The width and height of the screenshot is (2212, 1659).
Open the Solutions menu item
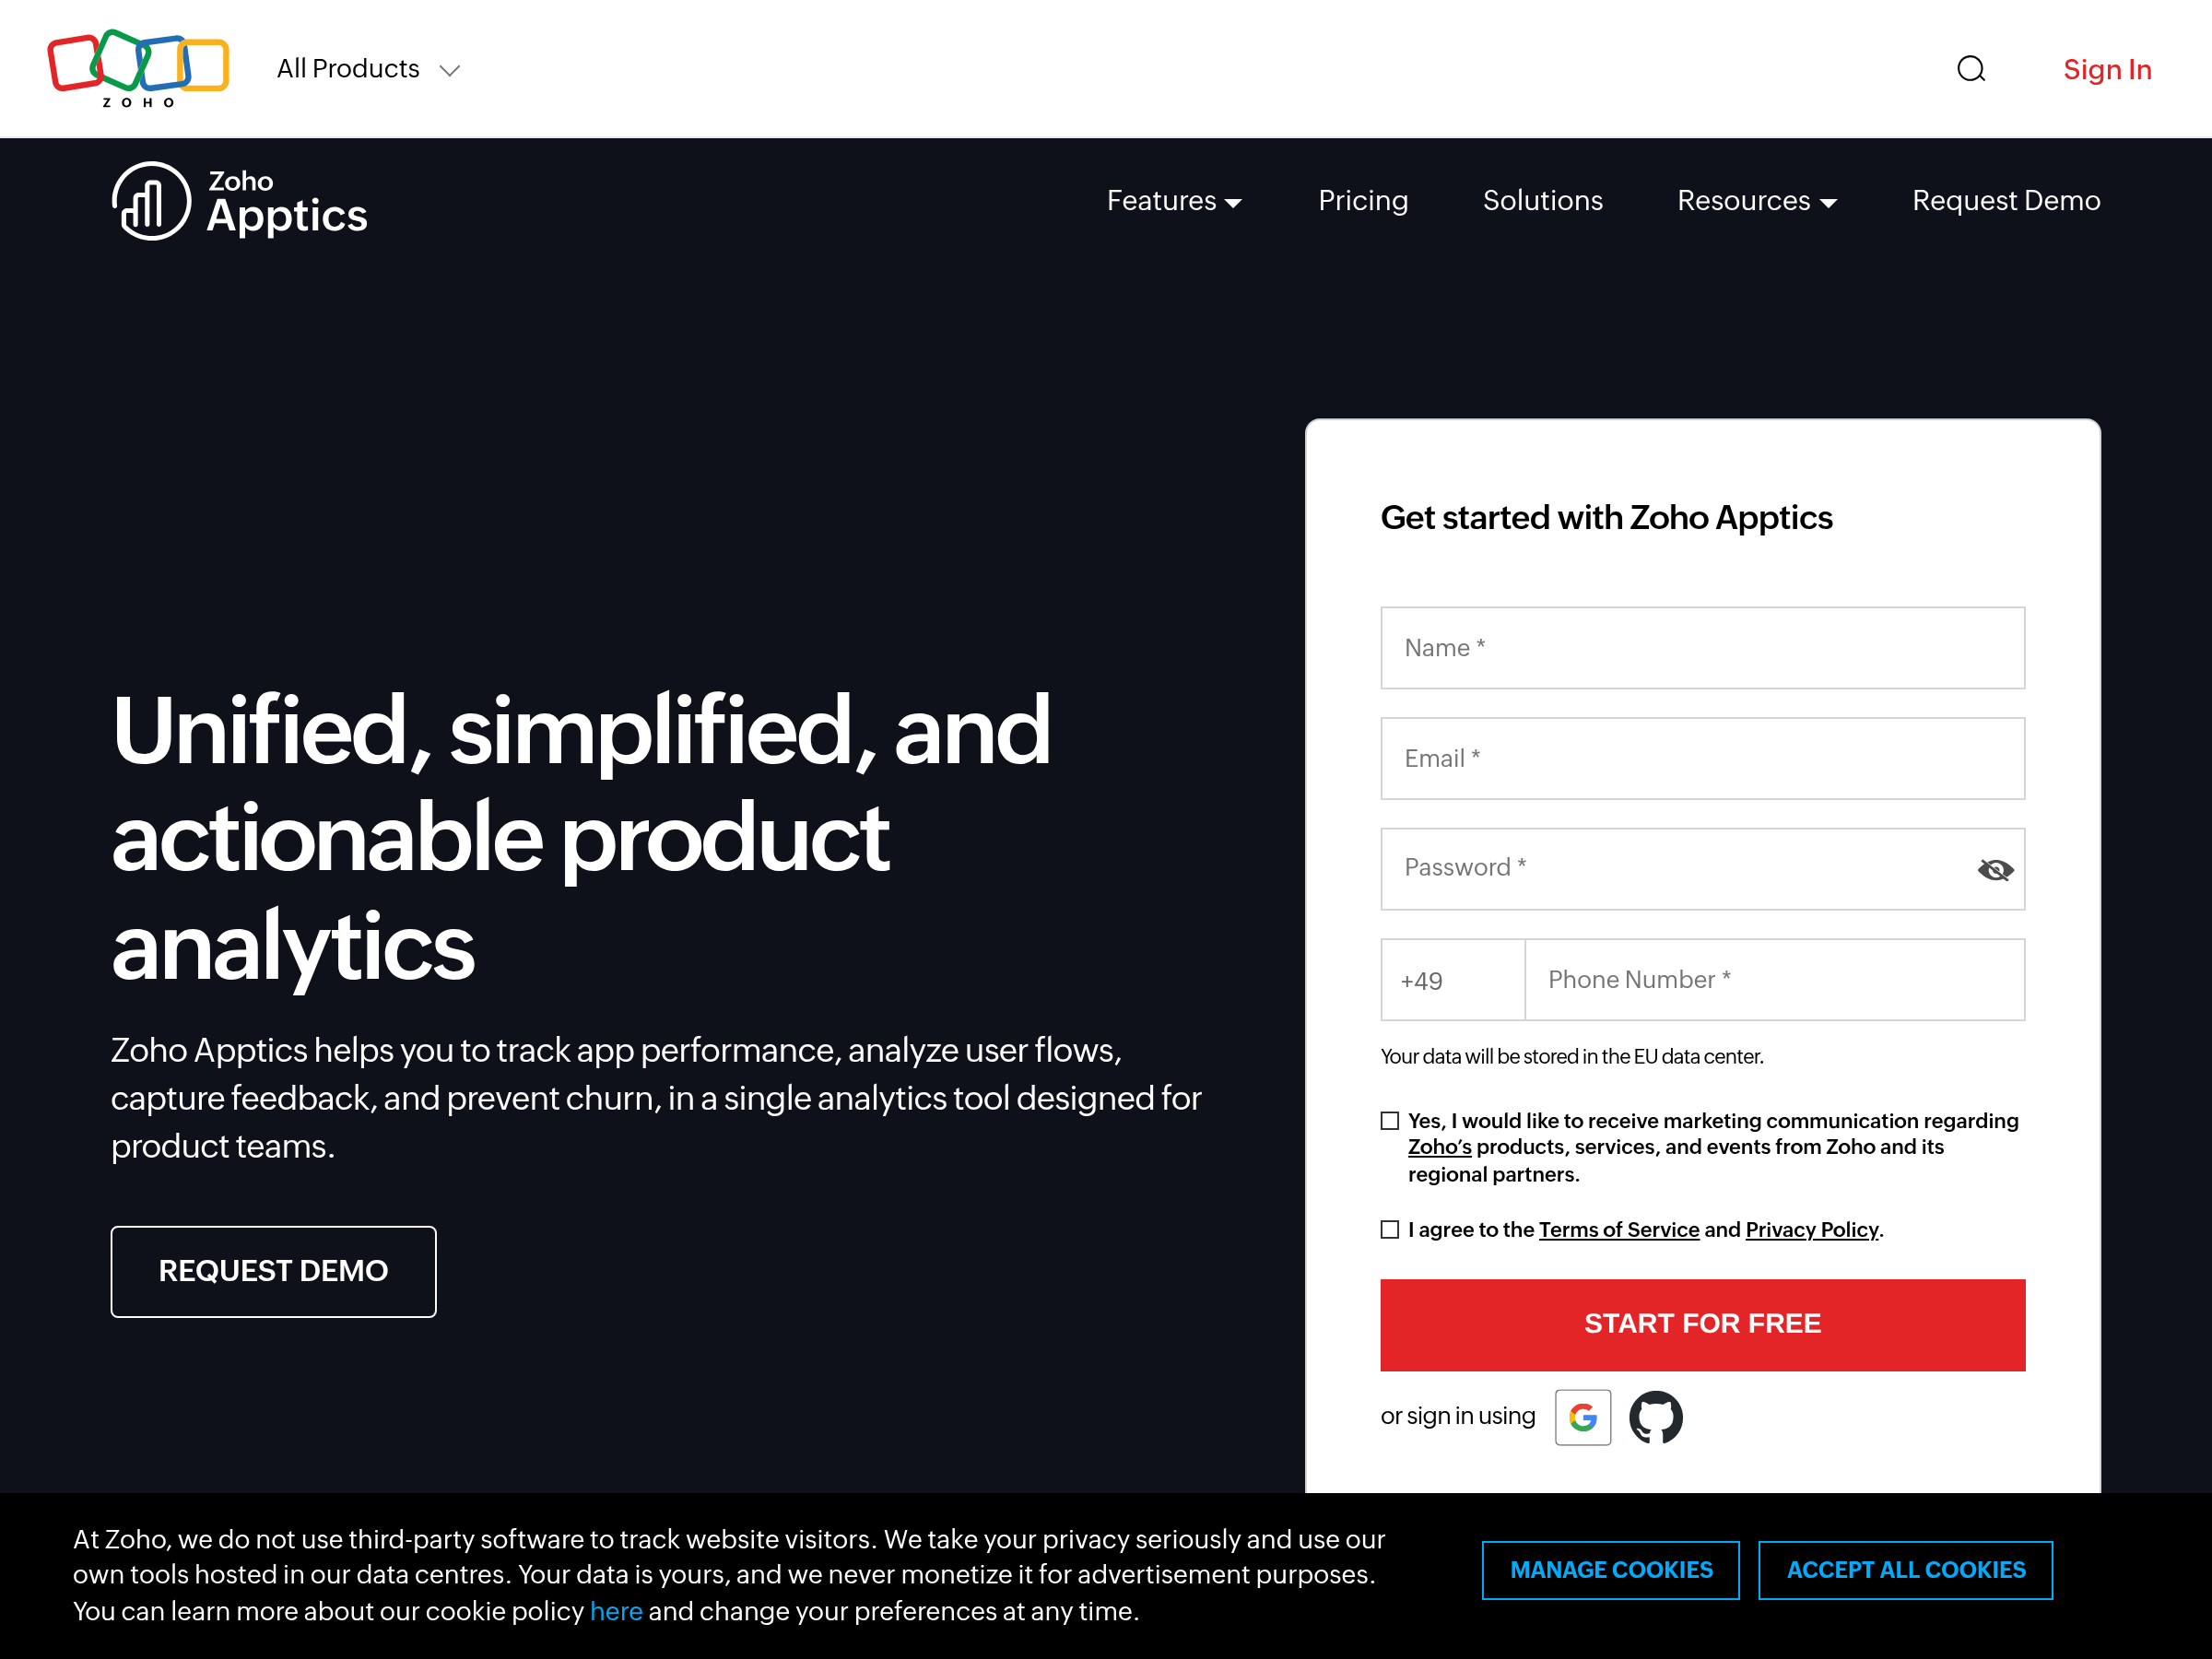tap(1542, 201)
